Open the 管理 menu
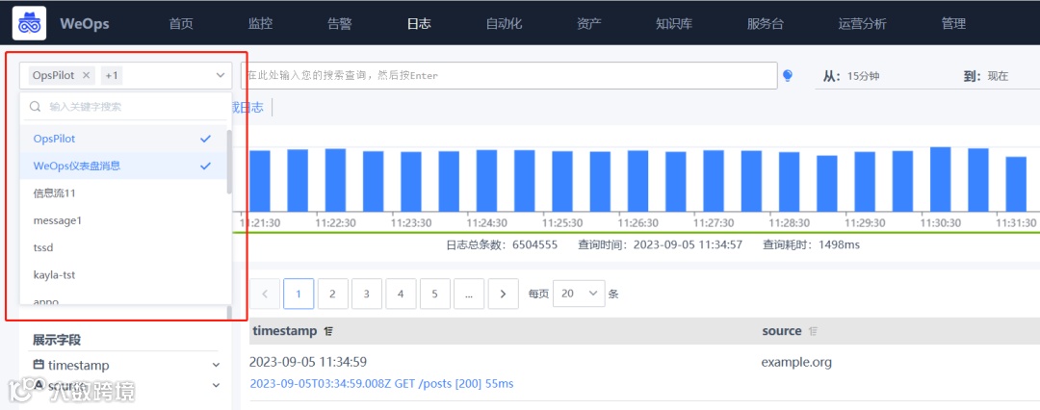This screenshot has height=410, width=1040. pos(953,24)
